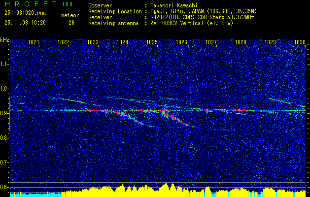
Task: Click time marker 1025
Action: click(152, 42)
